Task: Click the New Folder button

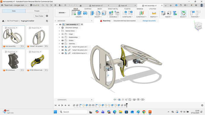Action: click(x=39, y=16)
